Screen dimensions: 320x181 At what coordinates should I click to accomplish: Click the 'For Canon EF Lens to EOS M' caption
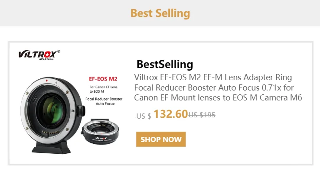click(103, 89)
